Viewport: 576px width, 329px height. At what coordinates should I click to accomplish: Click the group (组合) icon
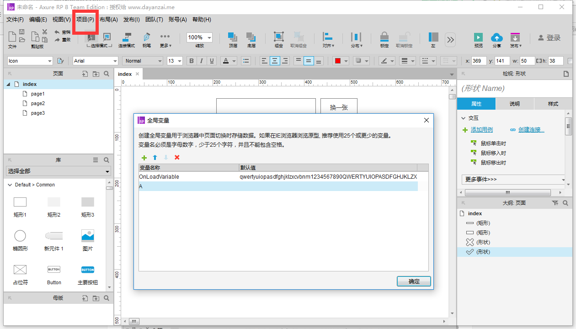point(278,37)
